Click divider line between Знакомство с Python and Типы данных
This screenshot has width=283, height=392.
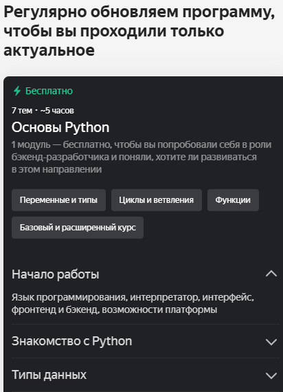coord(146,358)
